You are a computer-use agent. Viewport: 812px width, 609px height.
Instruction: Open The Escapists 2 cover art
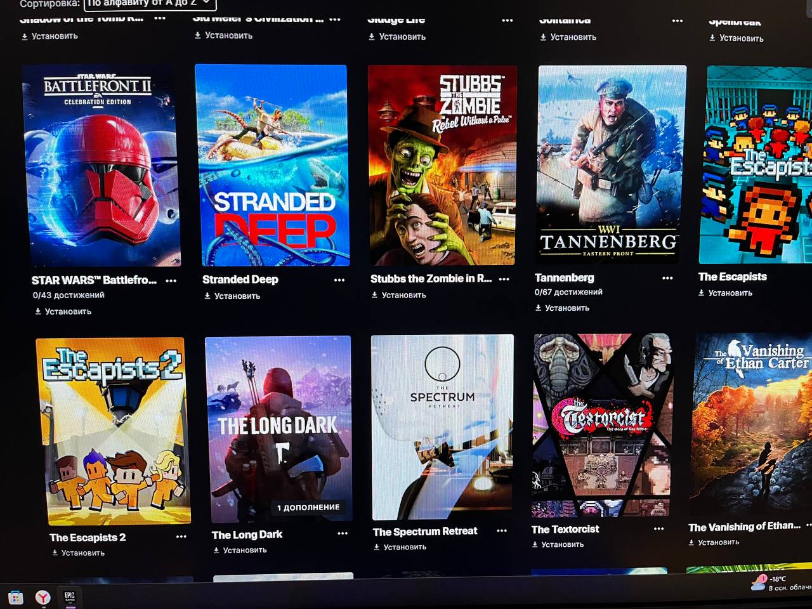click(x=112, y=431)
